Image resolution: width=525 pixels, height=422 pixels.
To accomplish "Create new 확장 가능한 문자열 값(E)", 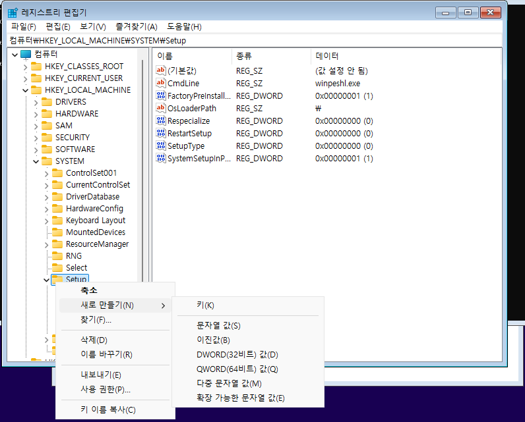I will (248, 398).
